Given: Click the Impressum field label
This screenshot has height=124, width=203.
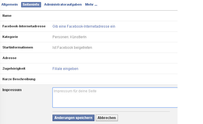Looking at the screenshot, I should (x=12, y=90).
